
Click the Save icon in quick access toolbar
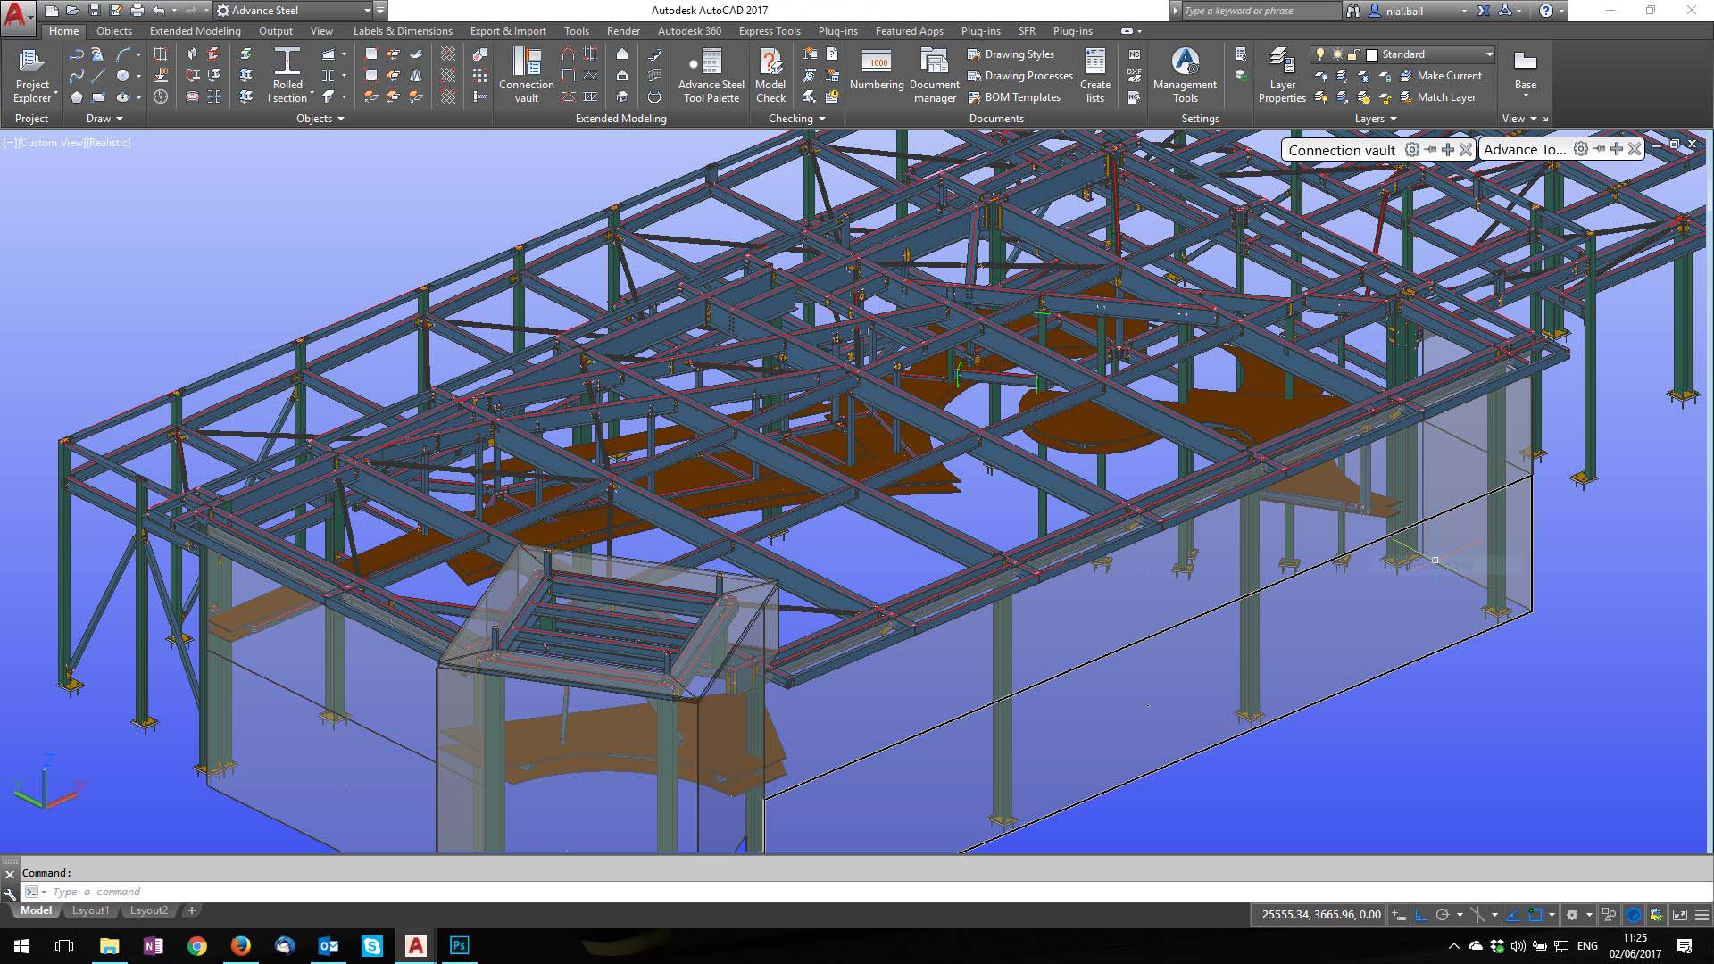click(94, 11)
